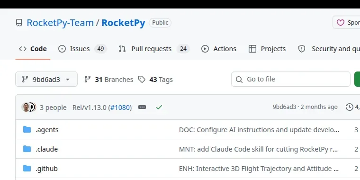The height and width of the screenshot is (180, 360).
Task: Open the RocketPy-Team organization link
Action: (x=60, y=23)
